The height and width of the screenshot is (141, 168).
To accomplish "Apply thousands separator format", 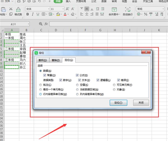I will [151, 14].
